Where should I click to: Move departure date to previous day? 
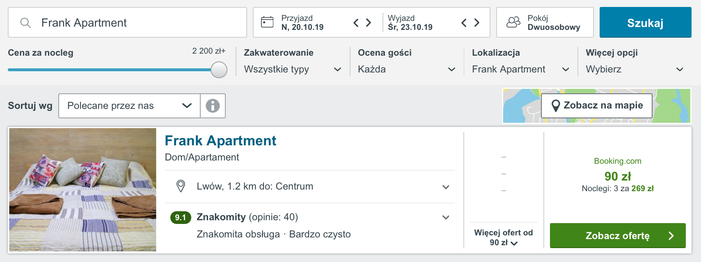[x=464, y=23]
